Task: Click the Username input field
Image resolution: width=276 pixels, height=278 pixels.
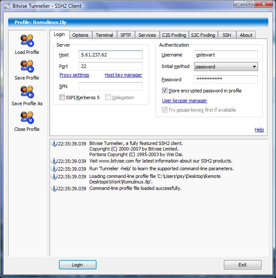Action: point(226,55)
